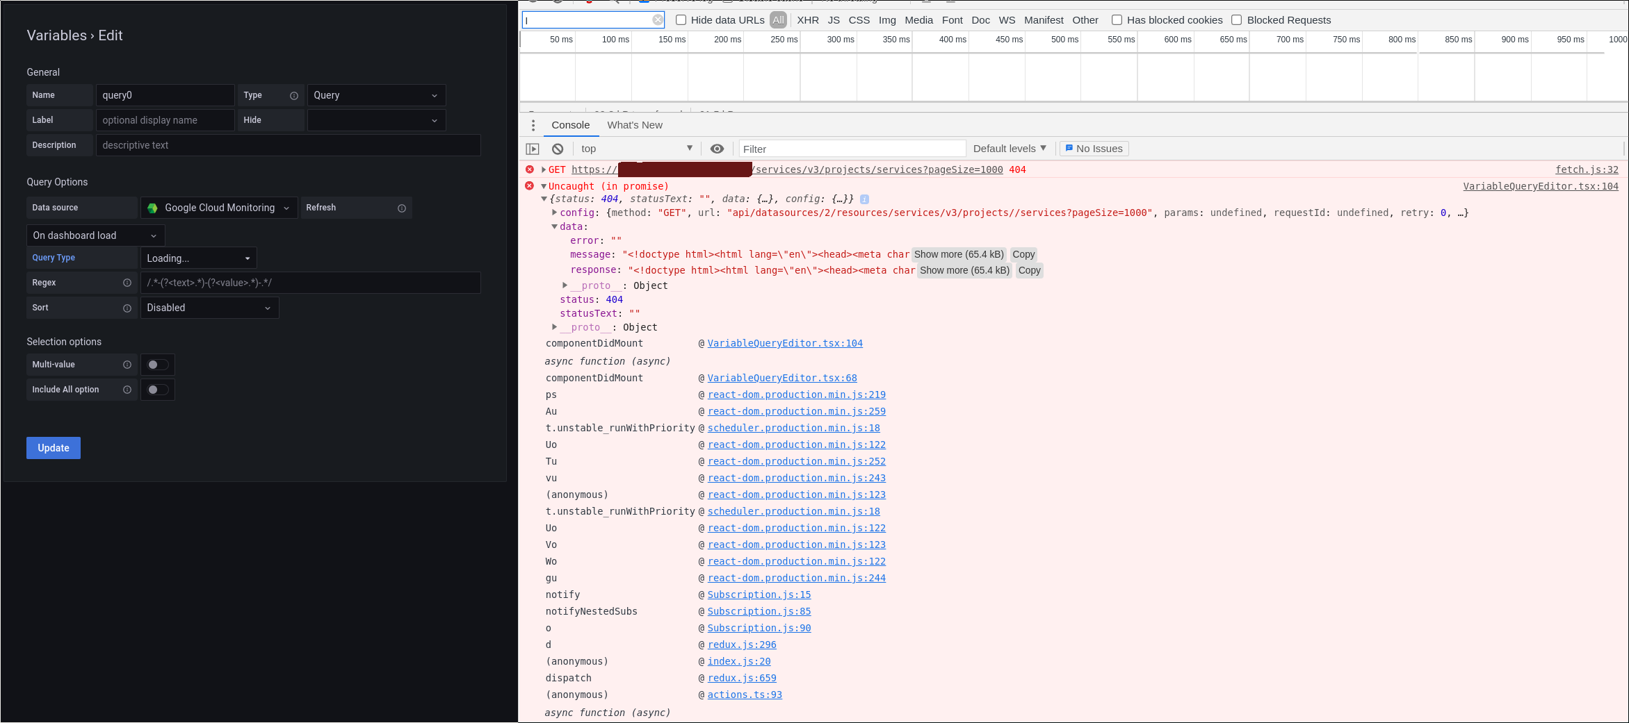
Task: Switch to the What's New tab
Action: point(635,125)
